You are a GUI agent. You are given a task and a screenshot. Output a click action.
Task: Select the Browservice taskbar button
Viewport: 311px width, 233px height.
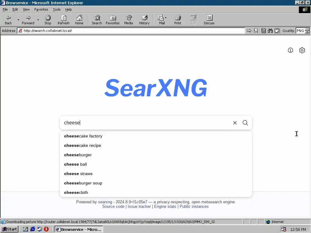tap(79, 229)
